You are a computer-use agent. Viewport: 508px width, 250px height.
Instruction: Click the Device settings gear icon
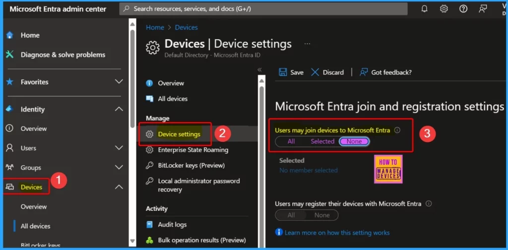[x=149, y=134]
